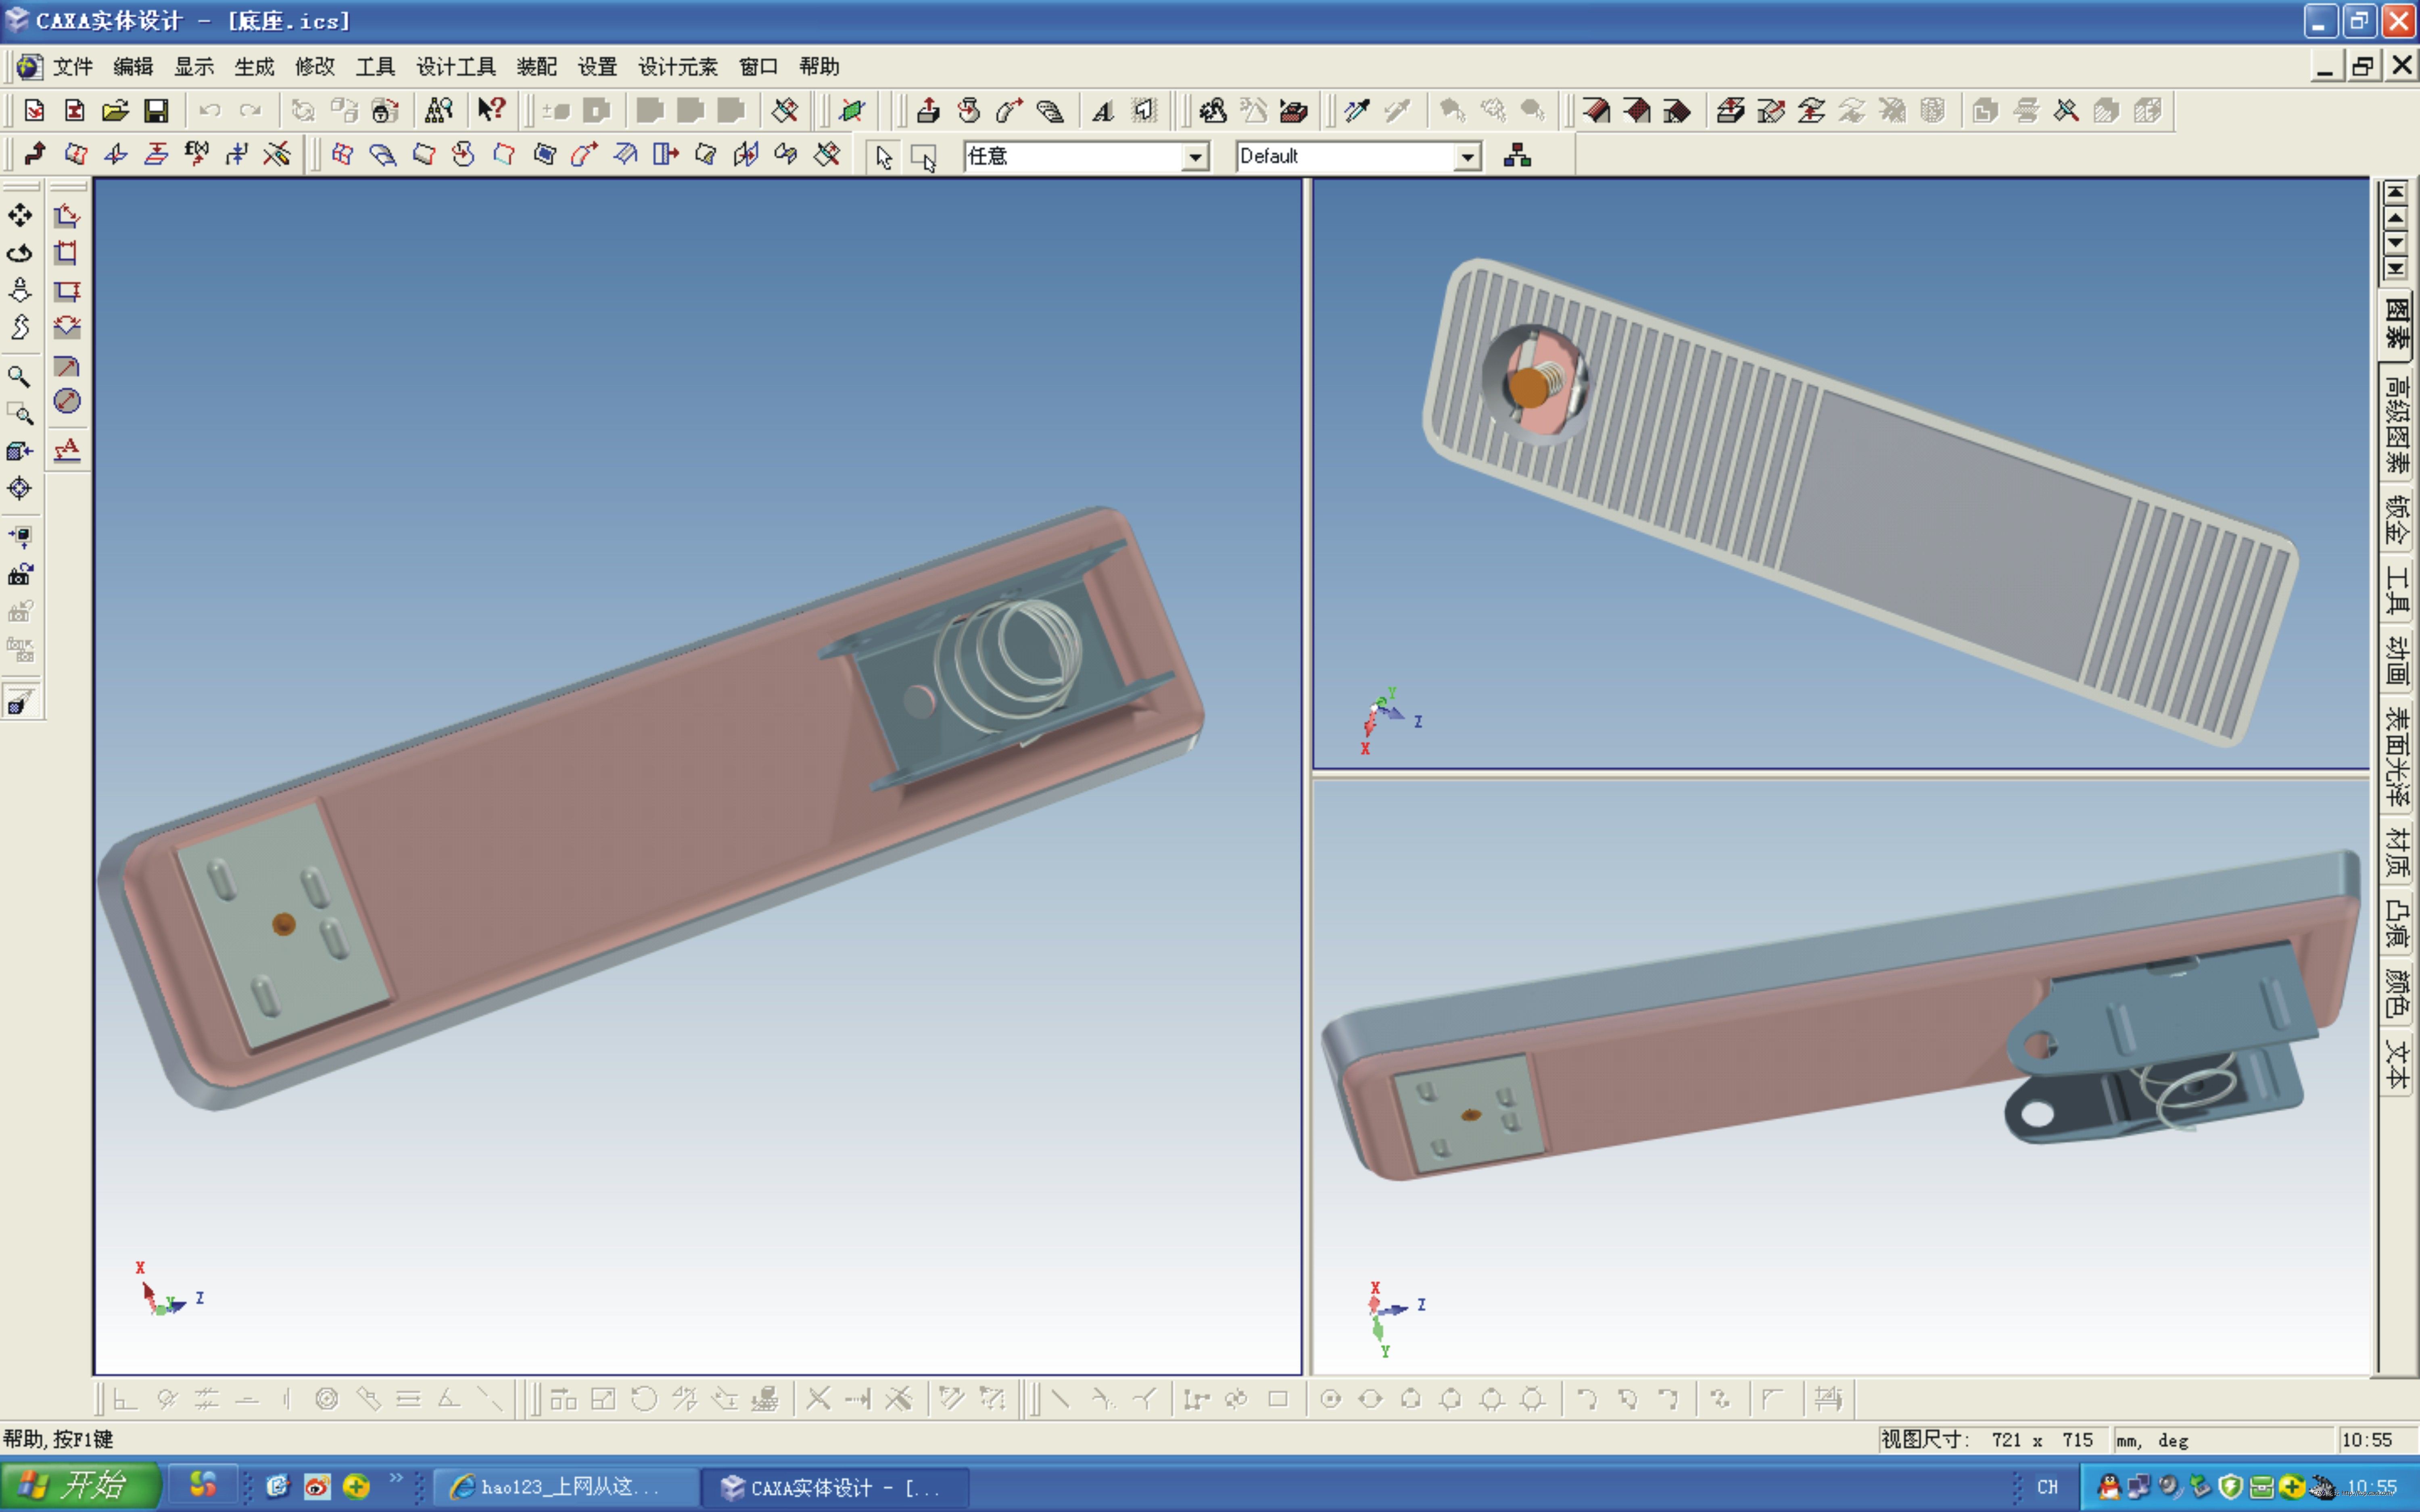Click the f(x) parameter table icon
The height and width of the screenshot is (1512, 2420).
[x=196, y=154]
